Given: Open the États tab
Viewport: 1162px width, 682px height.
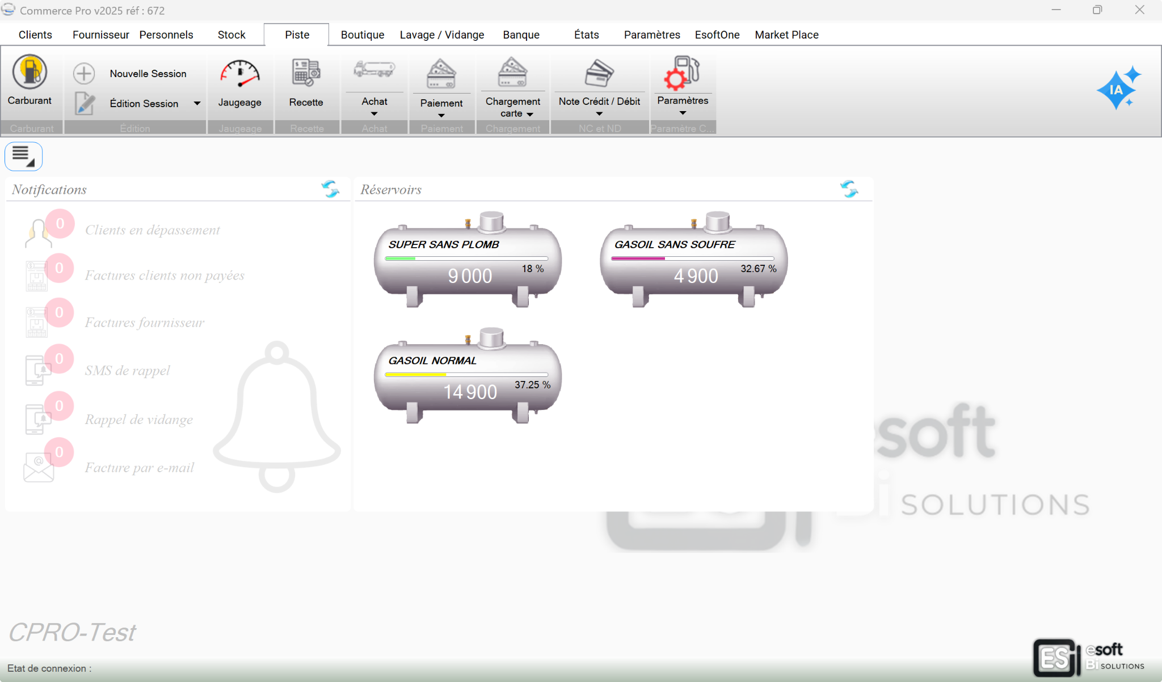Looking at the screenshot, I should (x=586, y=35).
